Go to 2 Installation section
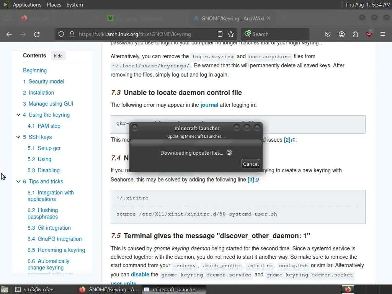Image resolution: width=392 pixels, height=294 pixels. [39, 93]
